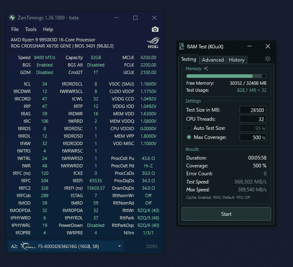
Task: Minimize the ZenTimings window
Action: coord(116,18)
